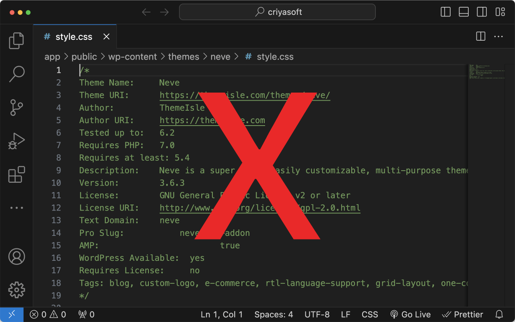Toggle the secondary side bar layout button
515x322 pixels.
[482, 12]
